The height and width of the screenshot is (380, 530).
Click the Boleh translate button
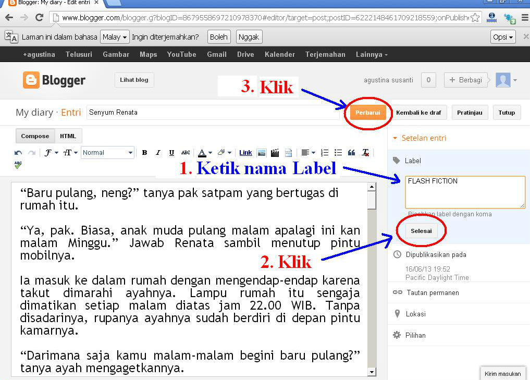pos(219,37)
